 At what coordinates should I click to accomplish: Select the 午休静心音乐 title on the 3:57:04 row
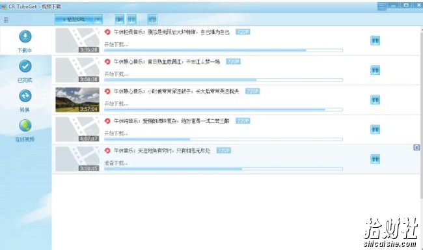click(x=176, y=91)
